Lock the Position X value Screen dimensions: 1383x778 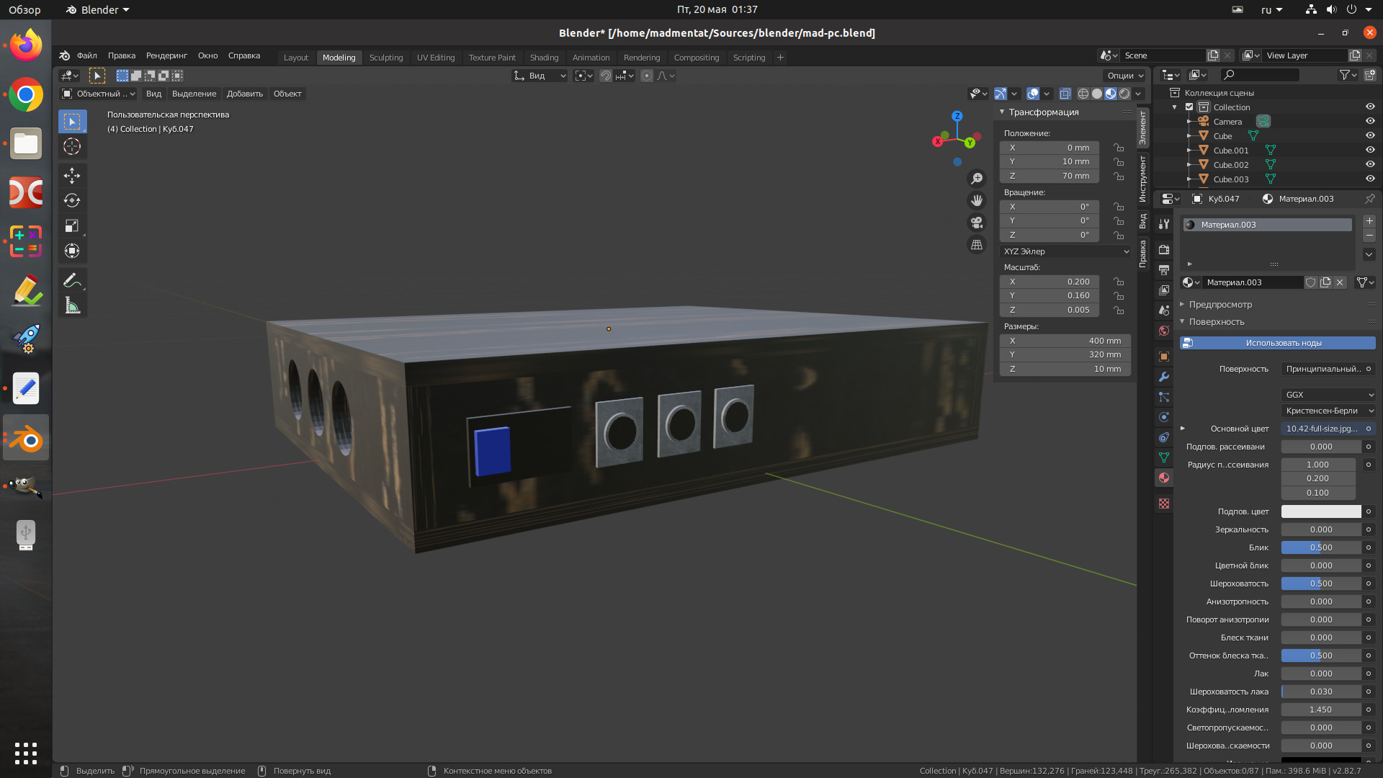(1119, 148)
